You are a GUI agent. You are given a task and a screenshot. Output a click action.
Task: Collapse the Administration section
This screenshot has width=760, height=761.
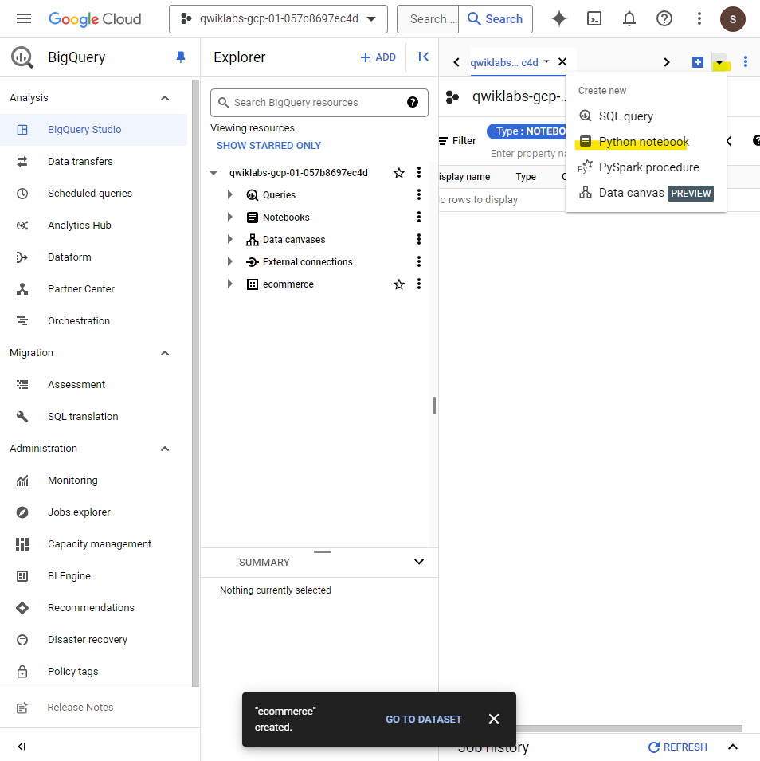[x=165, y=449]
